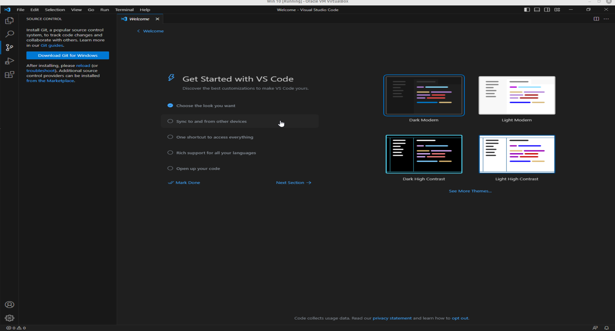Open the opt out link
Viewport: 615px width, 331px height.
coord(460,318)
